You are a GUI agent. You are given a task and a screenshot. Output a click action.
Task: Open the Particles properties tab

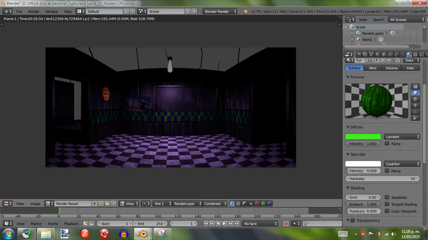click(x=421, y=55)
